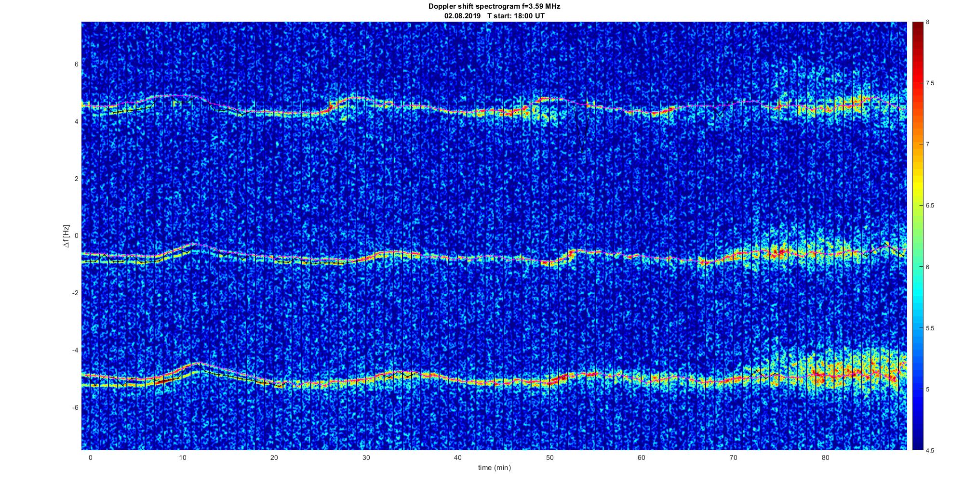Click y-axis tick label '-2'
The image size is (964, 483).
click(76, 293)
